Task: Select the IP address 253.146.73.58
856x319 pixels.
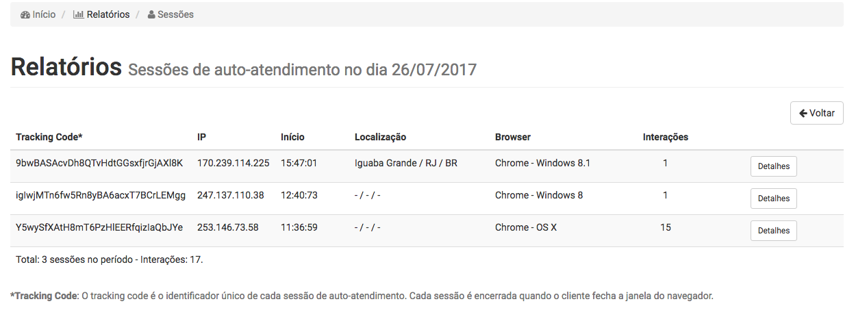Action: [x=228, y=227]
